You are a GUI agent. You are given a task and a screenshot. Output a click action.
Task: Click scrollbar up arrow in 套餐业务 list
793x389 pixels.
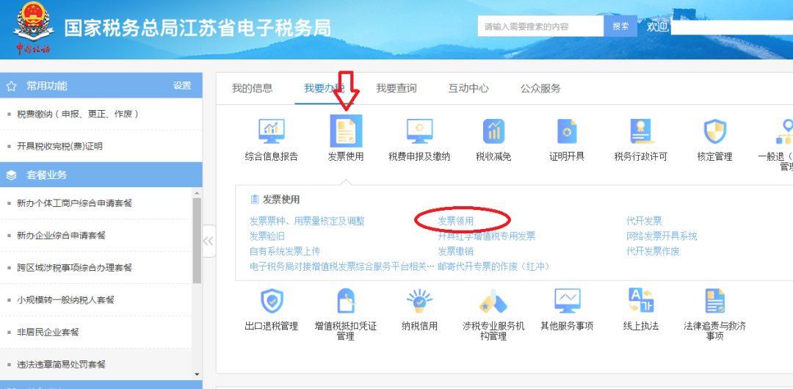click(x=198, y=192)
